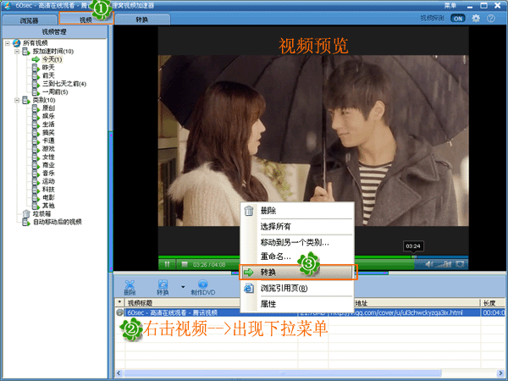Sort by the 长度 column header

493,303
